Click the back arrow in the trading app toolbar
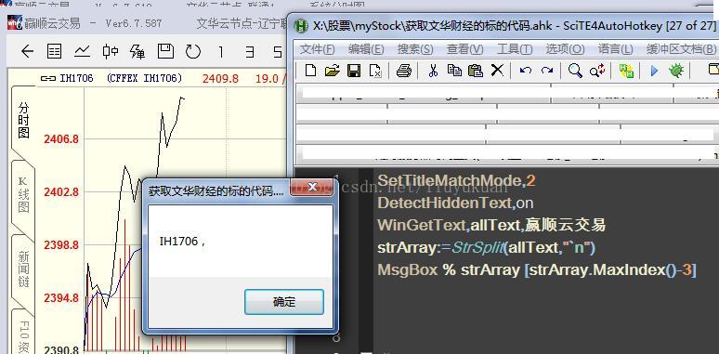 [x=27, y=51]
